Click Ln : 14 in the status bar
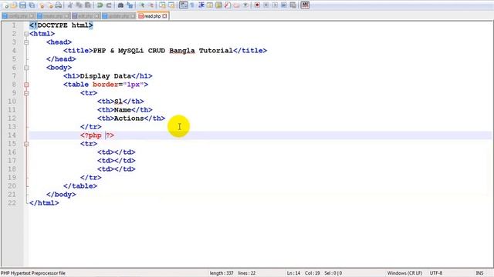Image resolution: width=494 pixels, height=277 pixels. pos(293,273)
